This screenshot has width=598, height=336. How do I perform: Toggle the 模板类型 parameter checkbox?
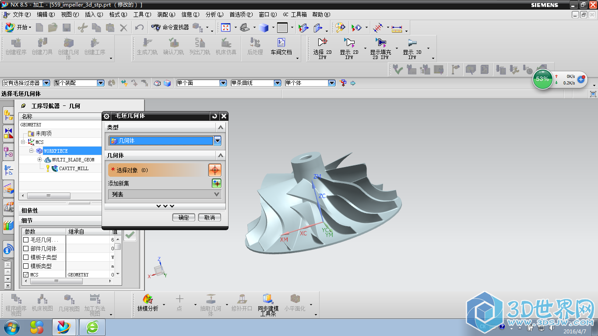26,266
